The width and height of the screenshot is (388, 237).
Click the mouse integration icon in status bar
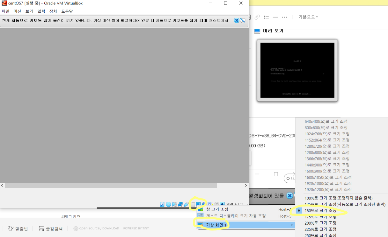(x=216, y=204)
